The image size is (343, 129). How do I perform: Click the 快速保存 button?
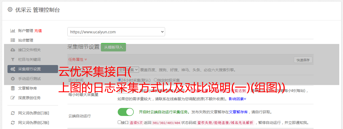click(x=303, y=60)
